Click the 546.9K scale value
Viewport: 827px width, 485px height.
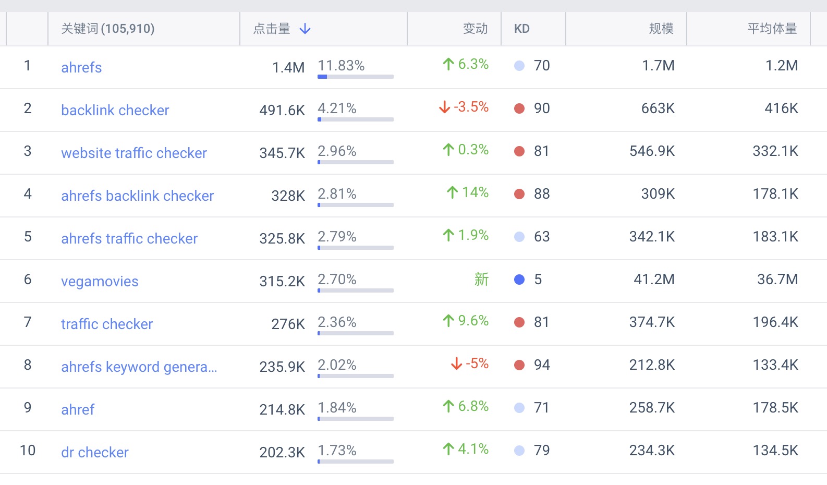pos(652,151)
